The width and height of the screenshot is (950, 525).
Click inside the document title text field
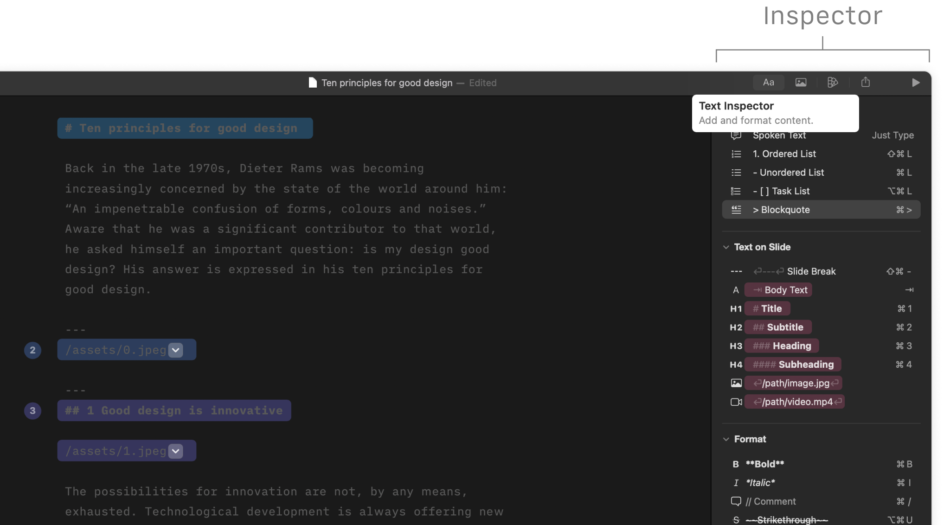coord(387,83)
